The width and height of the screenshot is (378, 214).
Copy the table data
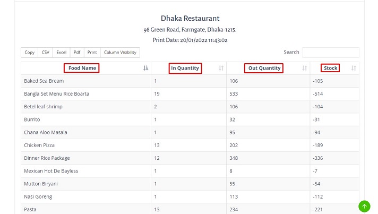coord(30,52)
